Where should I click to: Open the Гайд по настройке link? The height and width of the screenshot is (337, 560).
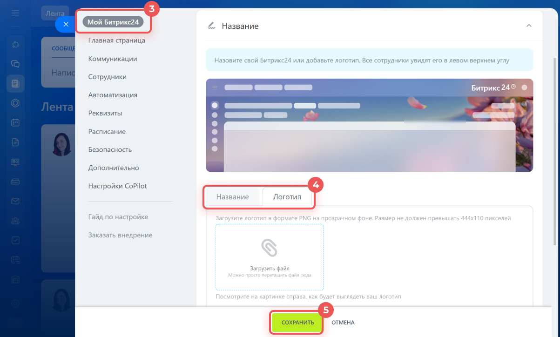coord(118,217)
